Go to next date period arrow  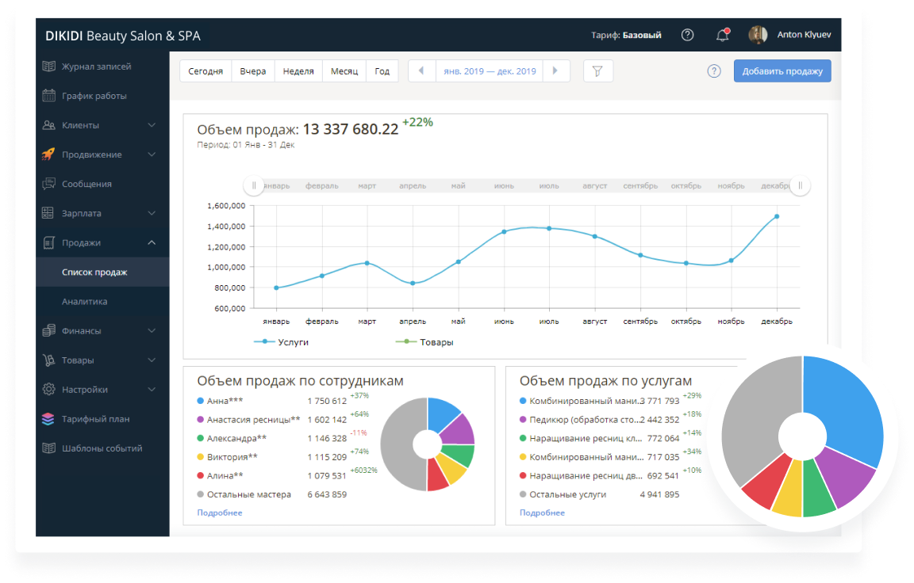tap(555, 71)
